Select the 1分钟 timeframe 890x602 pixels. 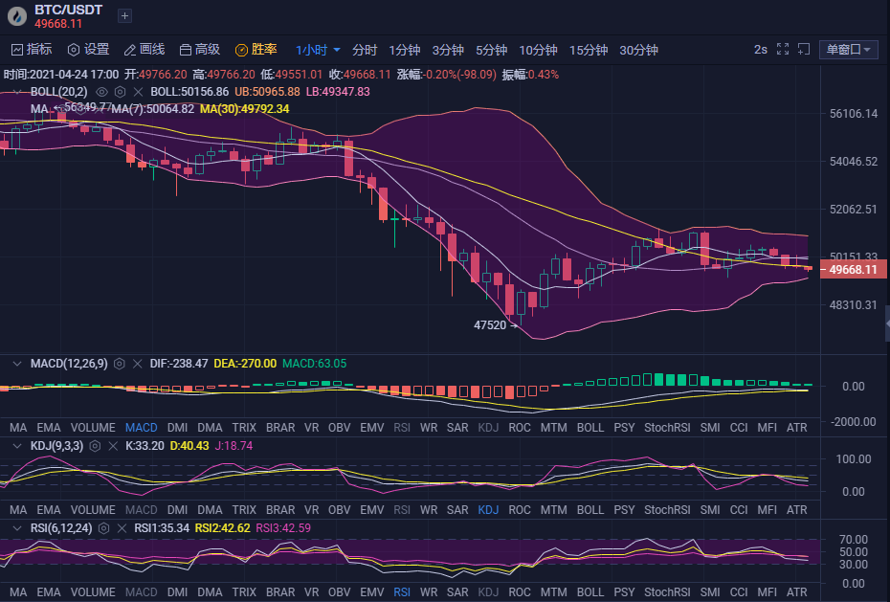click(404, 50)
